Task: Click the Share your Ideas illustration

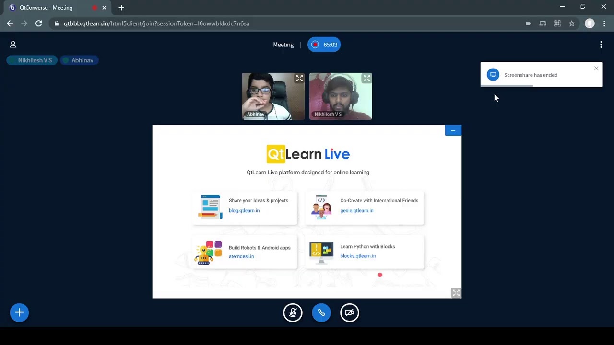Action: coord(211,207)
